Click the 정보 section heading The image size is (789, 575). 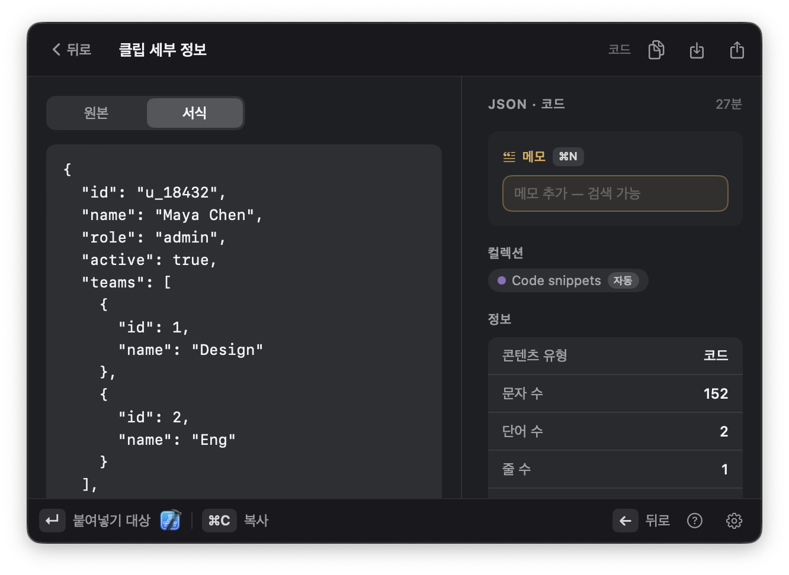click(499, 319)
